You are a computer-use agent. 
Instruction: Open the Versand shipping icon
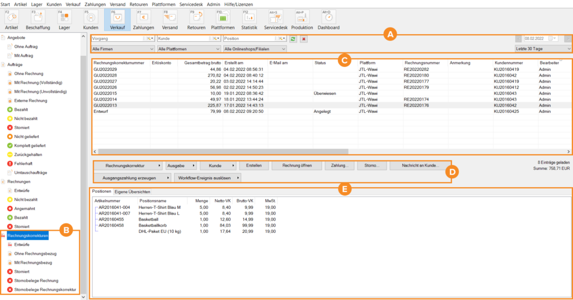170,19
